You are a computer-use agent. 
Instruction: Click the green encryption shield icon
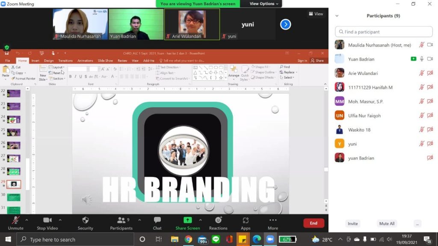coord(7,47)
